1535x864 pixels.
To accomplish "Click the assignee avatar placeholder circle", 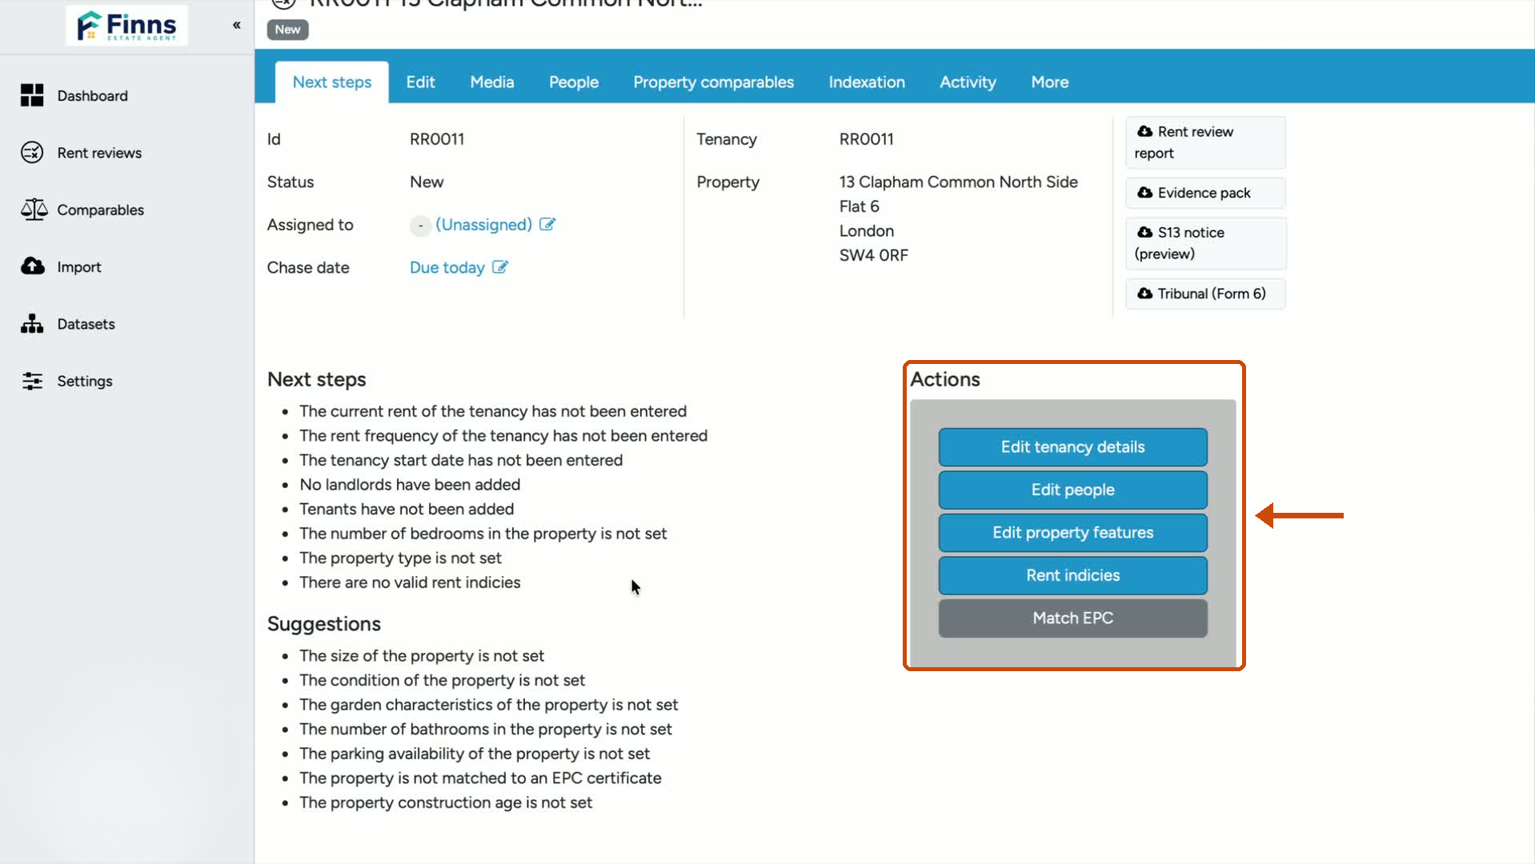I will [x=420, y=226].
